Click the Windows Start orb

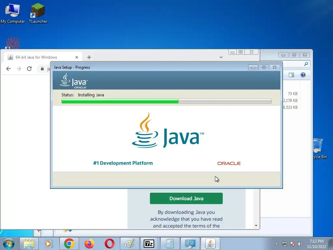point(9,243)
